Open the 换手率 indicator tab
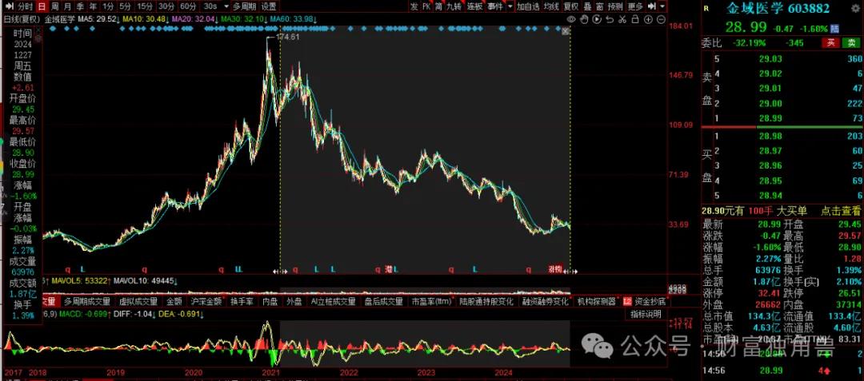This screenshot has width=864, height=381. coord(242,301)
